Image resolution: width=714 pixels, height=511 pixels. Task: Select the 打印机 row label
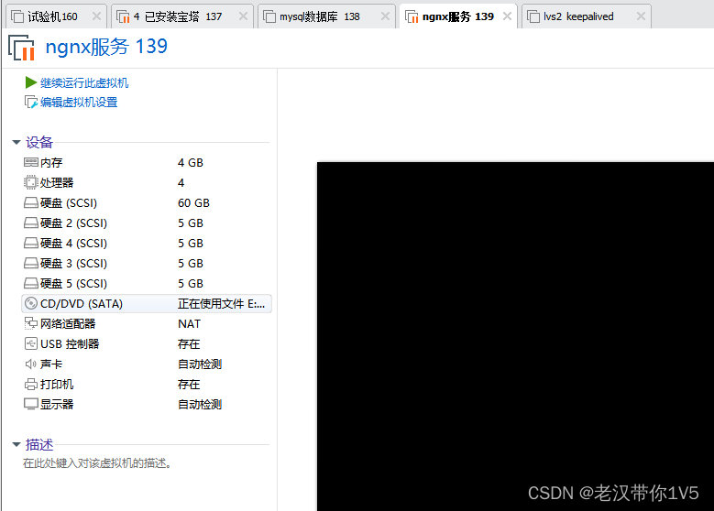pyautogui.click(x=57, y=384)
